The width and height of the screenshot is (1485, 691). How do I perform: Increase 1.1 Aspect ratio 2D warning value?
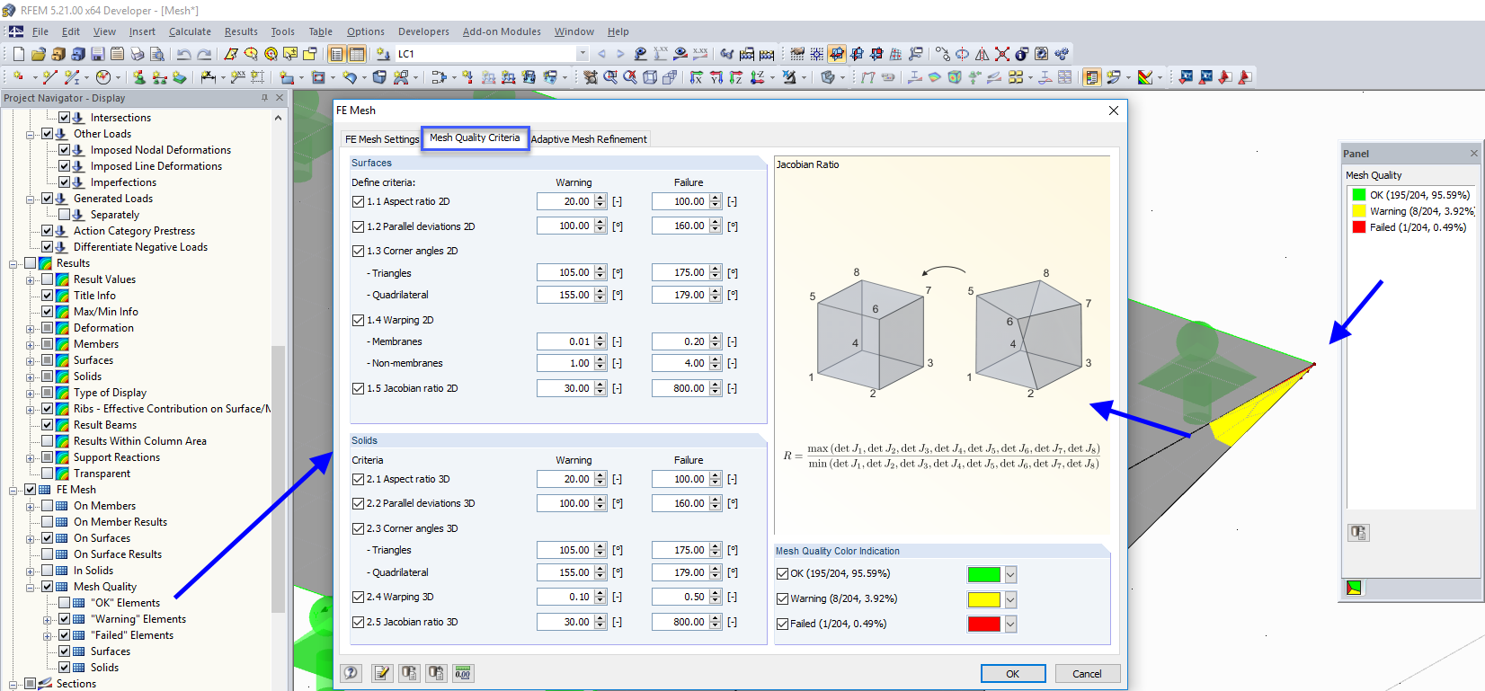(600, 199)
